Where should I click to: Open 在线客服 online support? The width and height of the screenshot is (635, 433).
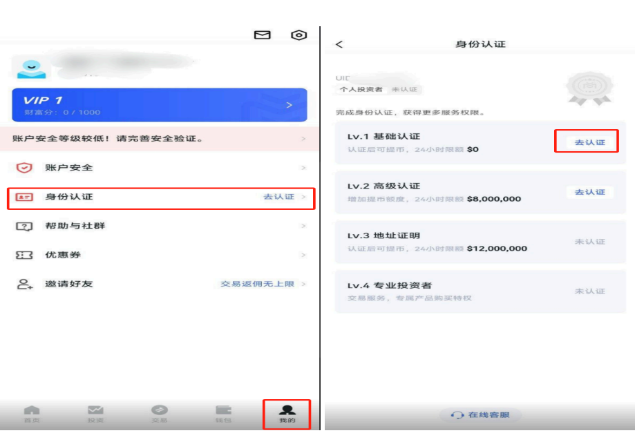point(480,415)
